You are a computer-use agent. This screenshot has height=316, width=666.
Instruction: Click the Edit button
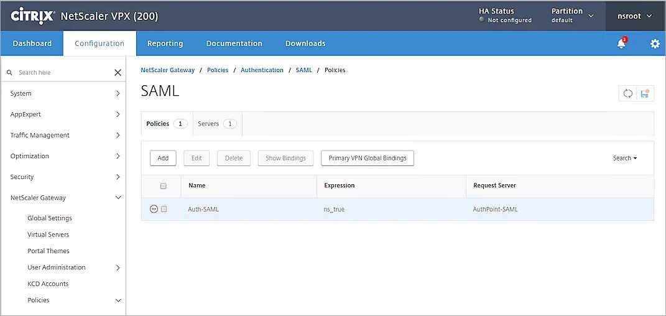click(197, 158)
